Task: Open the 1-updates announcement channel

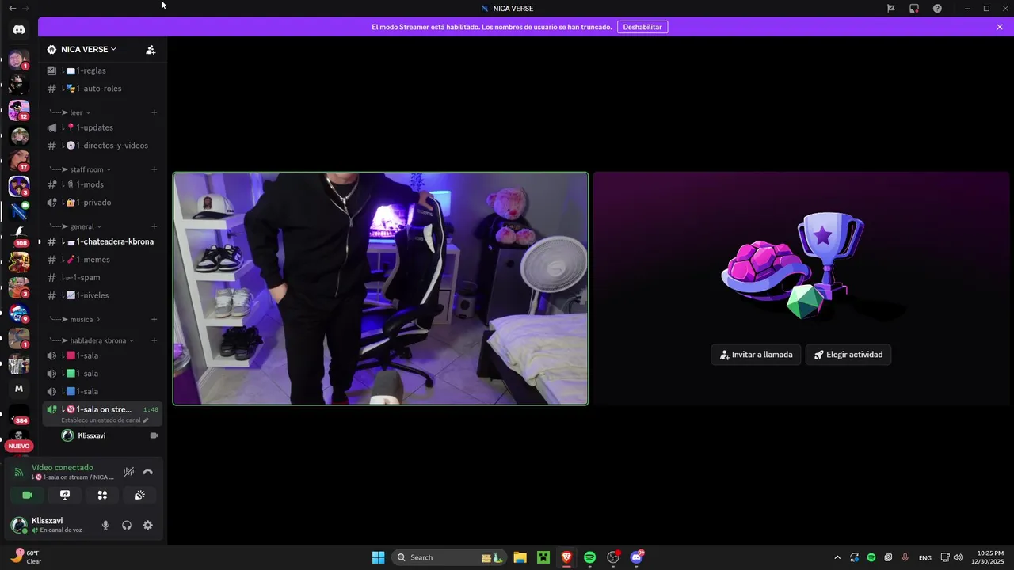Action: tap(103, 127)
